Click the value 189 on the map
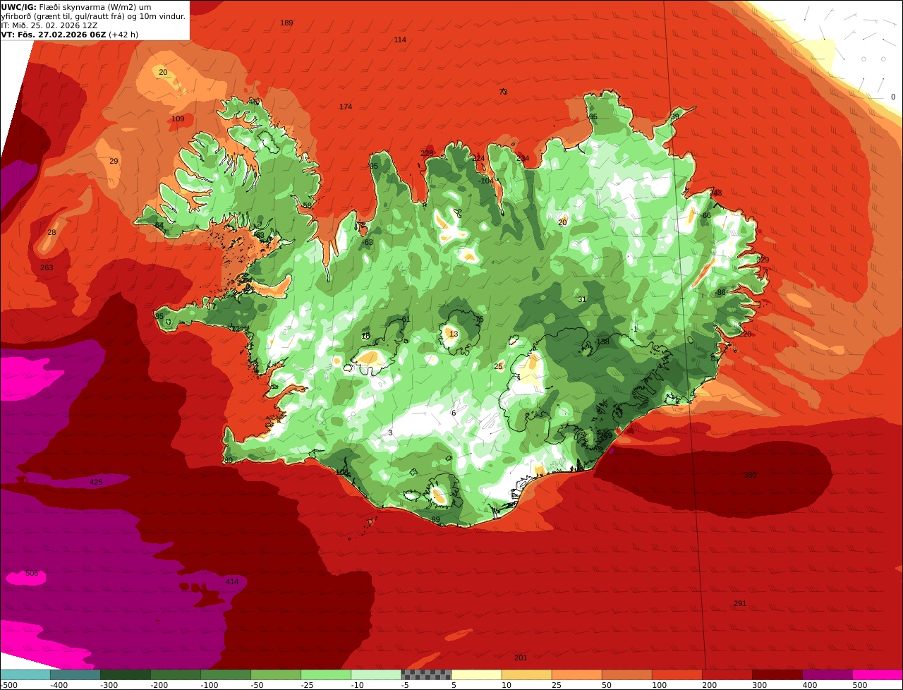Viewport: 903px width, 690px height. click(x=286, y=23)
